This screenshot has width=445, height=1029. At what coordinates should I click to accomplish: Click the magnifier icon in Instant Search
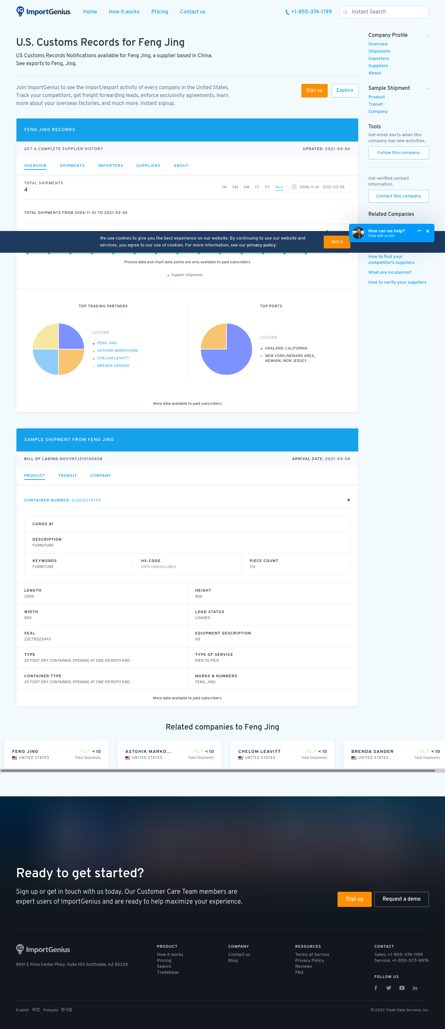pos(345,12)
